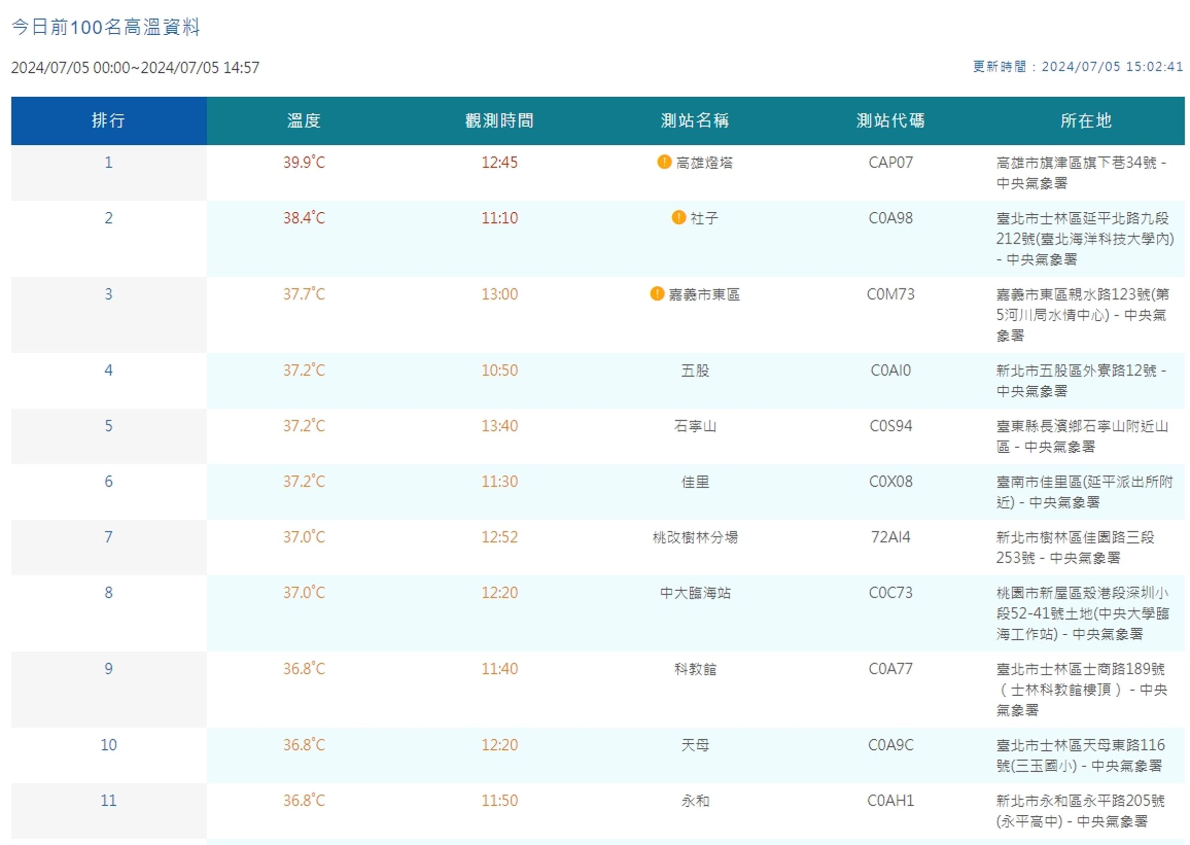Open the 高雄燈塔 station name
This screenshot has height=845, width=1190.
[704, 163]
